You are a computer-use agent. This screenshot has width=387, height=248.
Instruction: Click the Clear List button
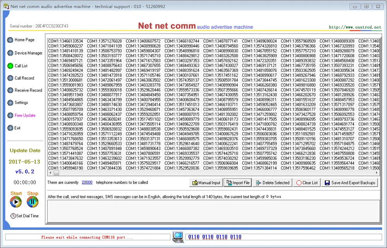point(307,183)
